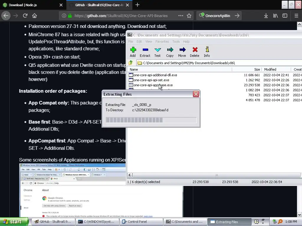Select the 783 423 size row
This screenshot has width=302, height=226.
(x=254, y=95)
